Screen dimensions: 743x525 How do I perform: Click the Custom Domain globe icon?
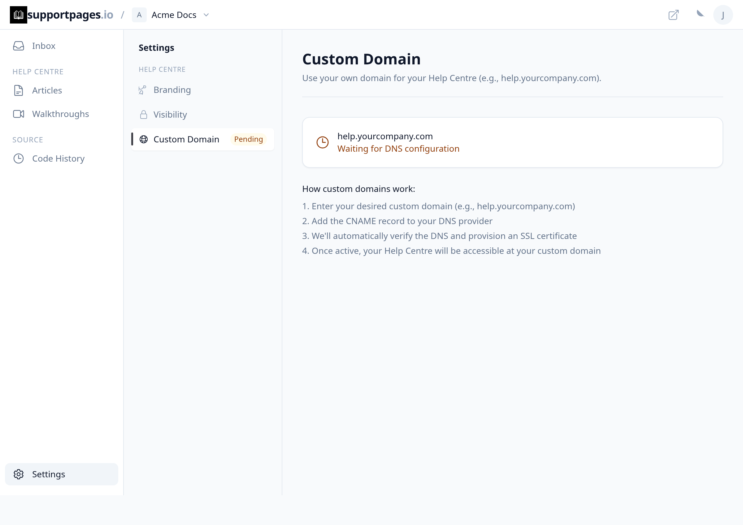tap(144, 139)
